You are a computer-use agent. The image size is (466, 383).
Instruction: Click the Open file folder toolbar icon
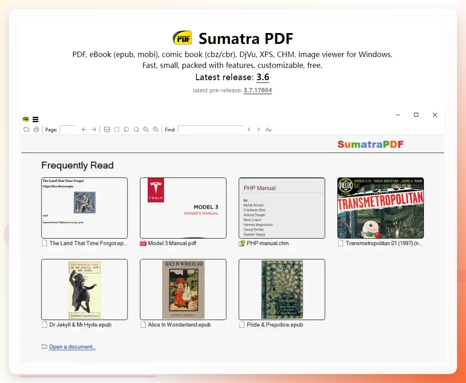coord(26,129)
